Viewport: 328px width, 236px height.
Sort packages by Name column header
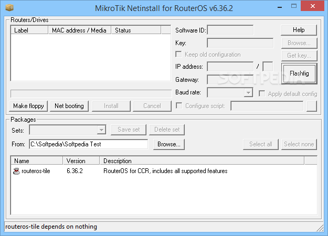(x=37, y=161)
